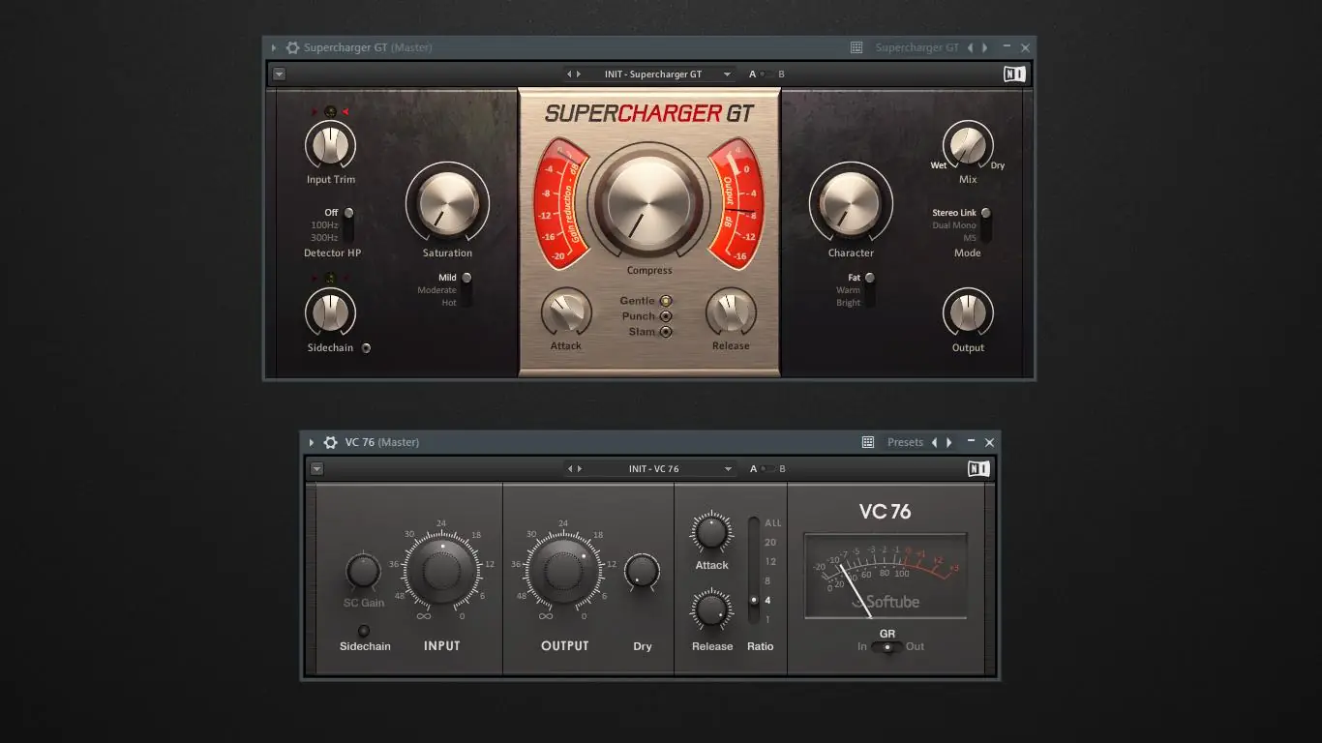
Task: Open Supercharger GT window menu arrow
Action: pyautogui.click(x=274, y=47)
